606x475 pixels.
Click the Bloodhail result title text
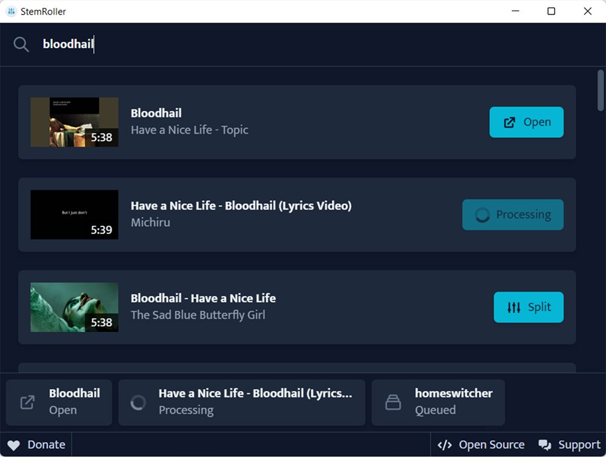coord(156,113)
